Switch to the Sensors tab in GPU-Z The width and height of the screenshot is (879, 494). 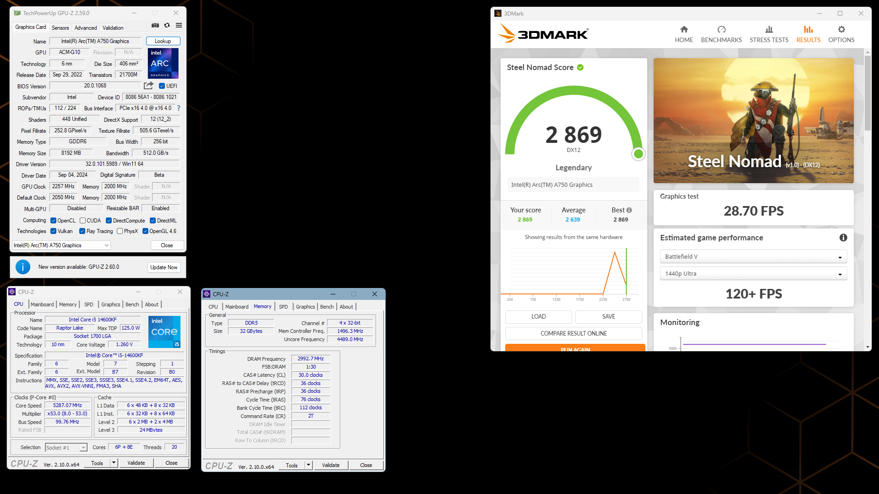[x=60, y=28]
